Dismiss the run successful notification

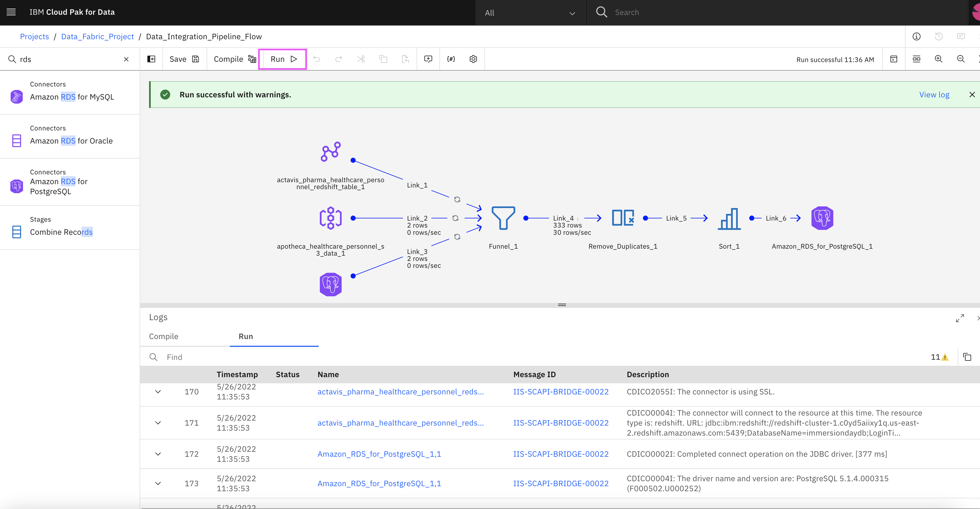pyautogui.click(x=972, y=95)
